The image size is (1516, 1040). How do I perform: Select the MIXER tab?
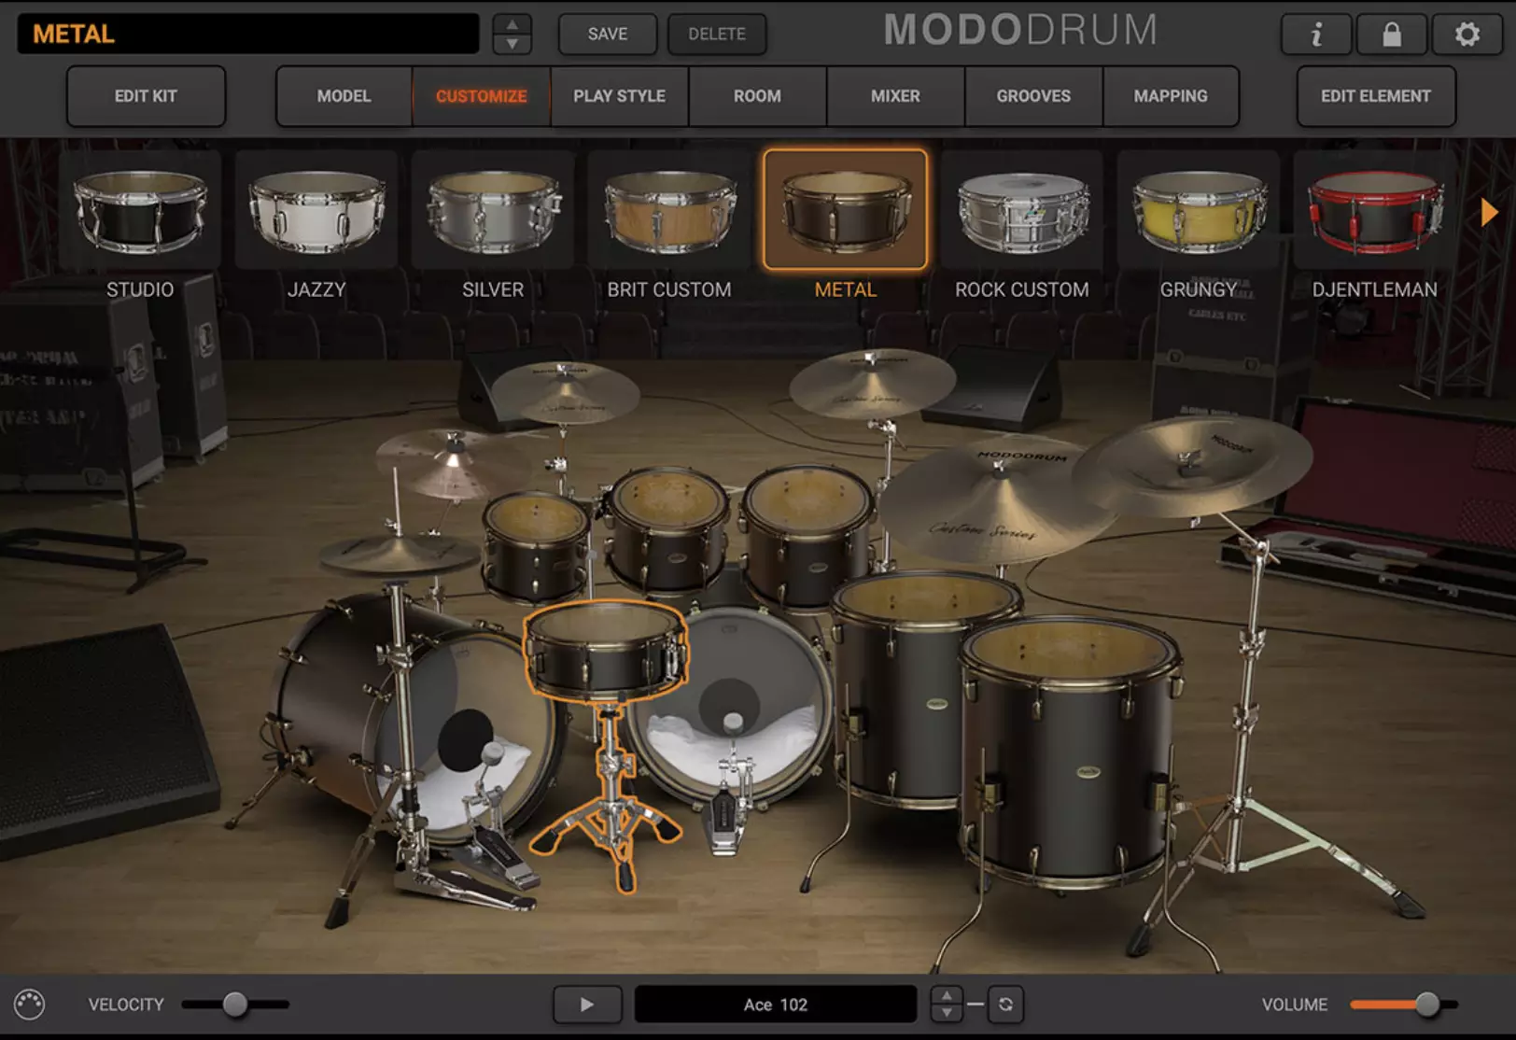pos(893,96)
